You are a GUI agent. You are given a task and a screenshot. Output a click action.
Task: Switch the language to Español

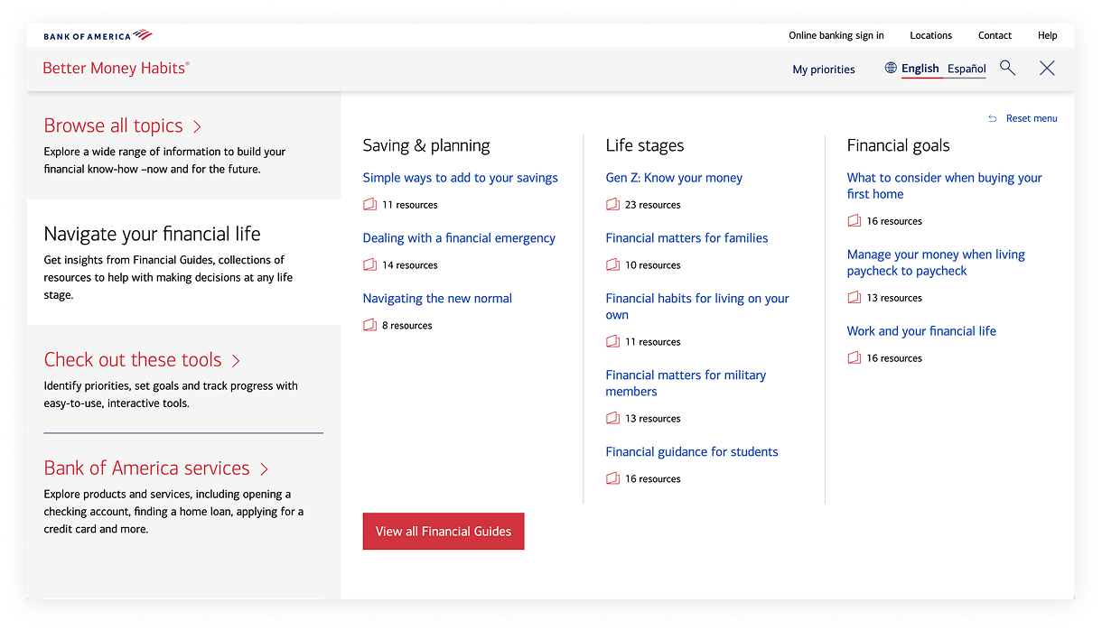pos(967,69)
